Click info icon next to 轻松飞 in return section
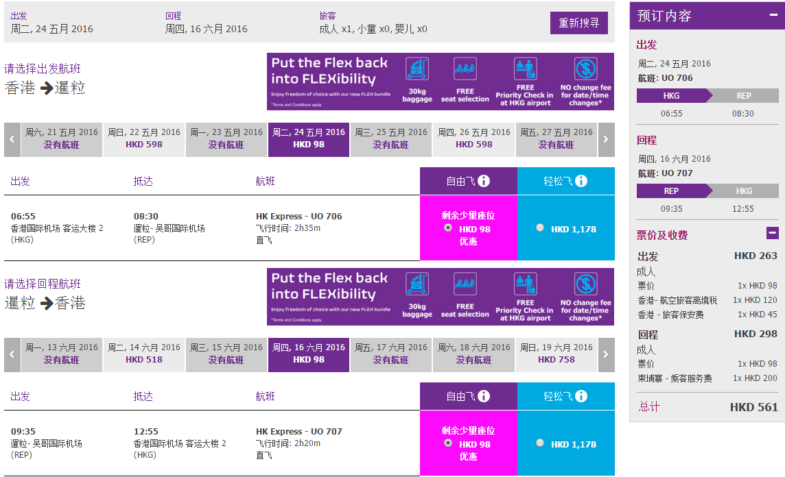Screen dimensions: 785x477 tap(581, 396)
